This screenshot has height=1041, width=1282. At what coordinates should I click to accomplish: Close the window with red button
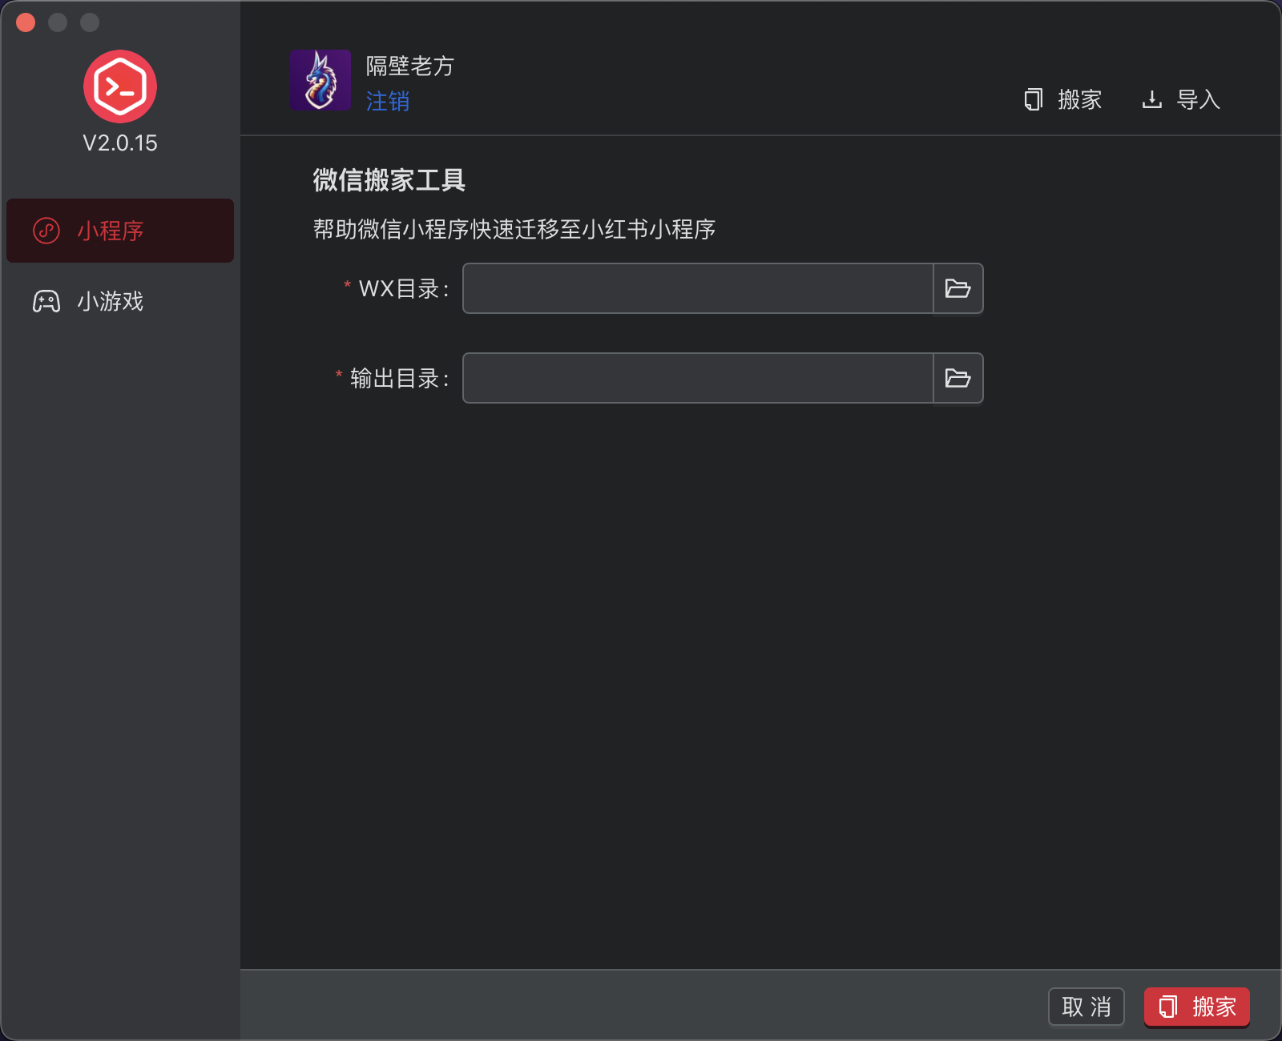(x=26, y=22)
